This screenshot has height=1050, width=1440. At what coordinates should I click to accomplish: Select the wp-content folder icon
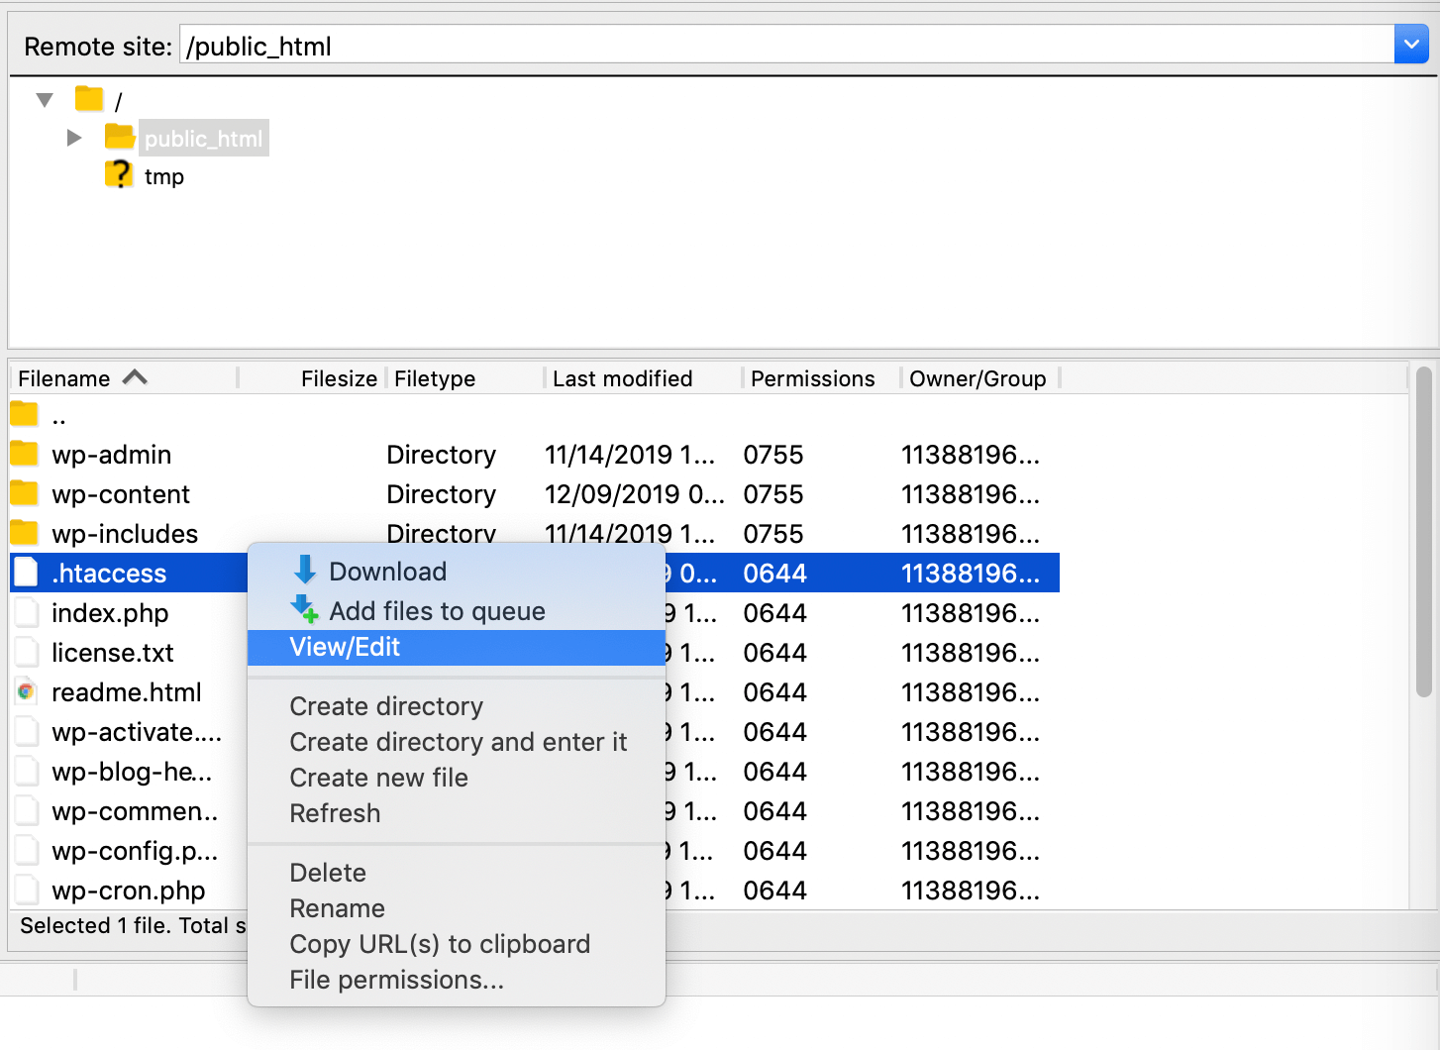tap(24, 493)
